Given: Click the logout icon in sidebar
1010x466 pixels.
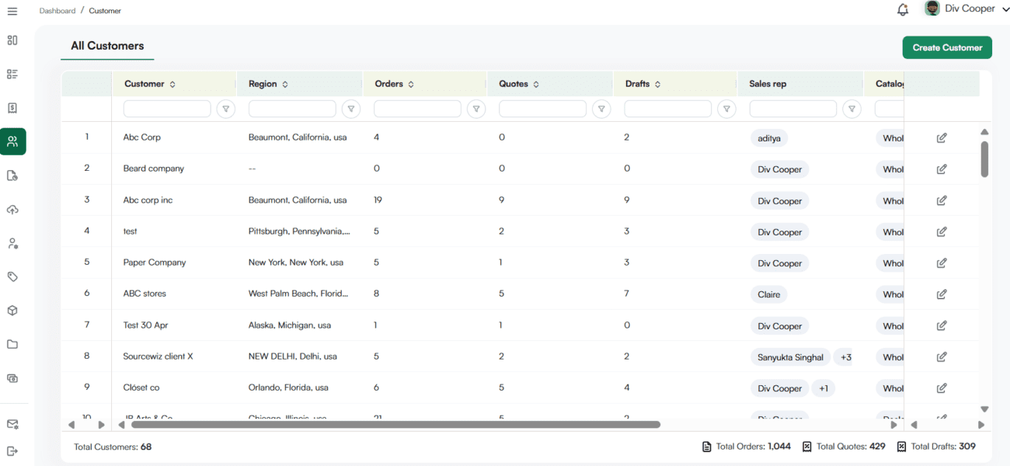Looking at the screenshot, I should pyautogui.click(x=12, y=451).
